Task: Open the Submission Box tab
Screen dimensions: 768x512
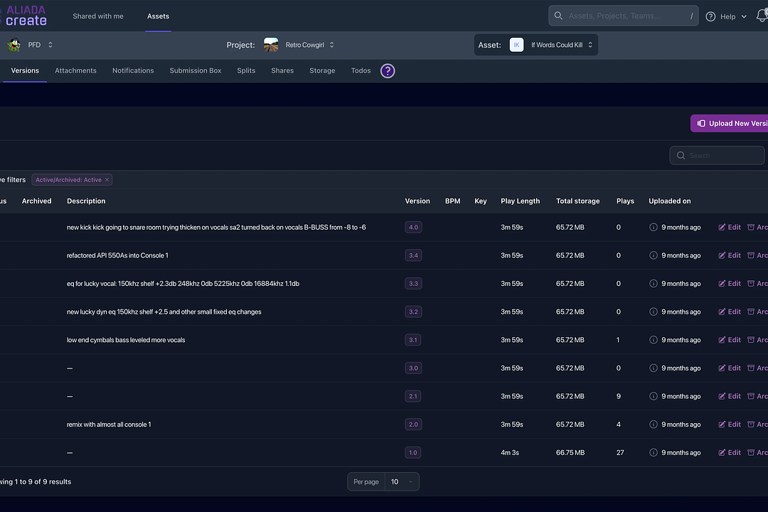Action: pos(195,71)
